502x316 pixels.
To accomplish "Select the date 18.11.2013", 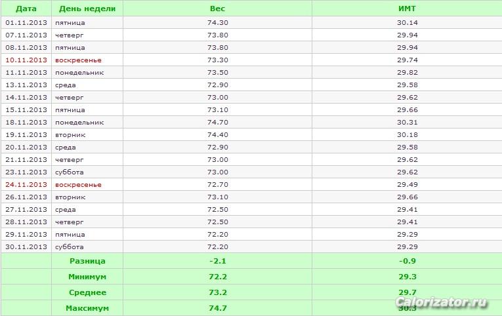I will click(x=26, y=123).
